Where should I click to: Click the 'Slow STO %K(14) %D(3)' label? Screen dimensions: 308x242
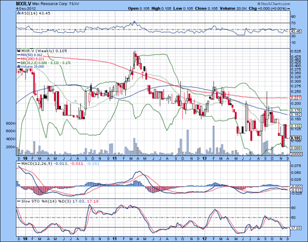click(x=46, y=202)
